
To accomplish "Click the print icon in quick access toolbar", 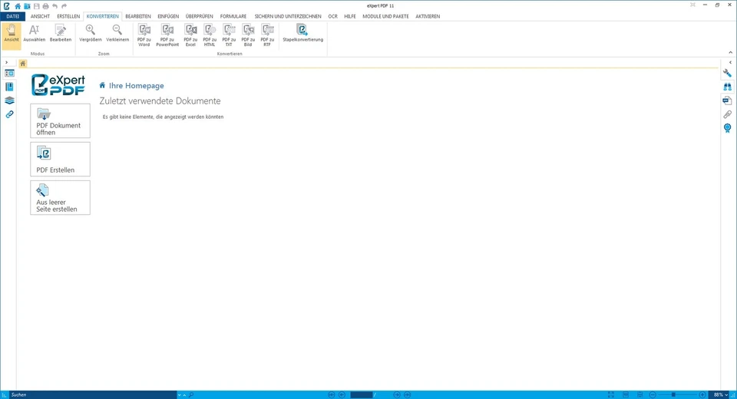I will tap(45, 6).
